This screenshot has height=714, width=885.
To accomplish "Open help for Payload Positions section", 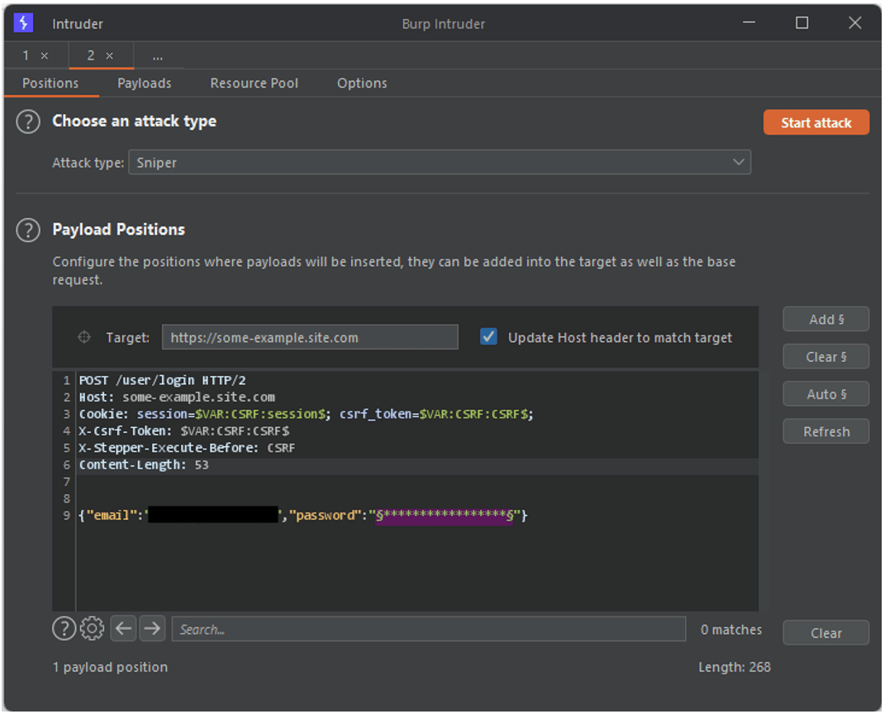I will click(28, 230).
